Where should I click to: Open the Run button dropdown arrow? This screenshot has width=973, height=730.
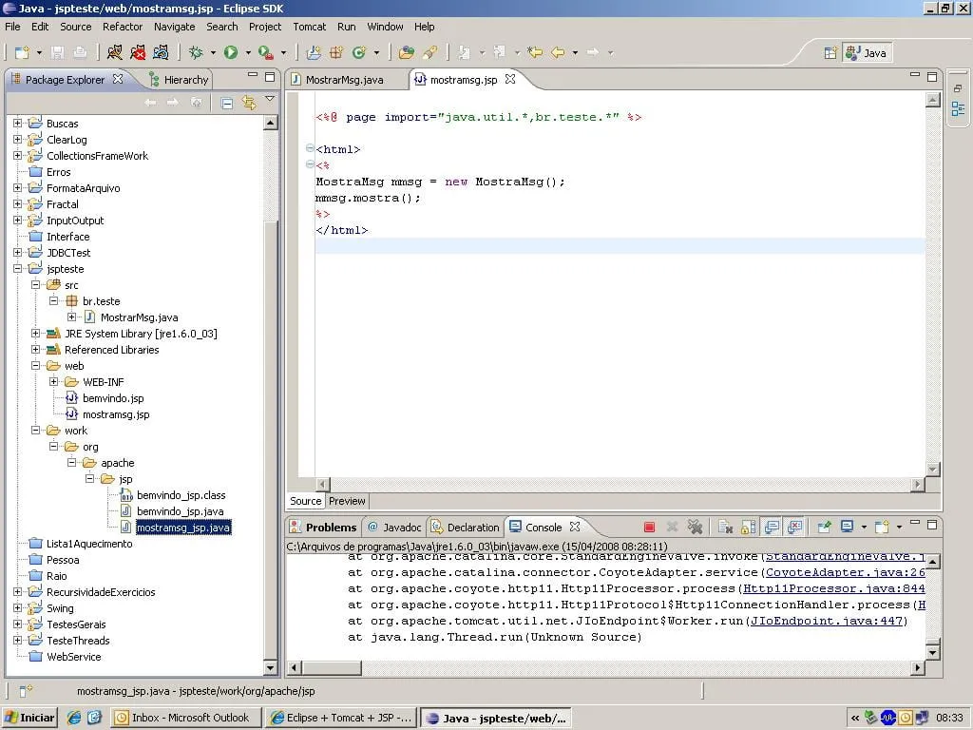(248, 52)
